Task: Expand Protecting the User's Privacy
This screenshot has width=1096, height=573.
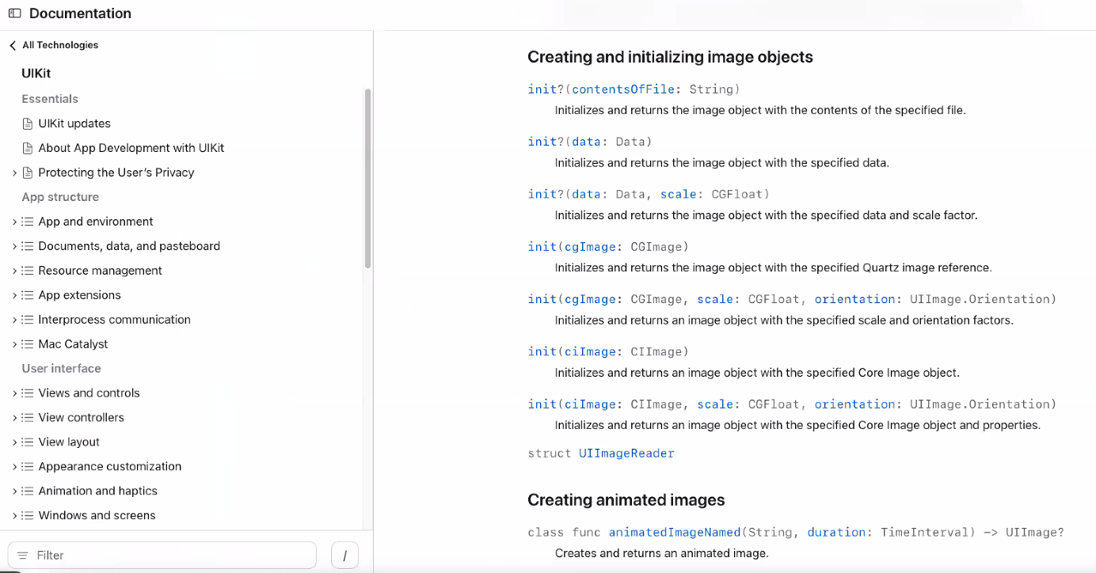Action: coord(14,173)
